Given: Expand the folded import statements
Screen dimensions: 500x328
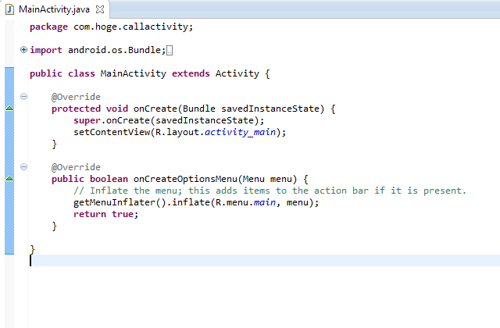Looking at the screenshot, I should (23, 50).
